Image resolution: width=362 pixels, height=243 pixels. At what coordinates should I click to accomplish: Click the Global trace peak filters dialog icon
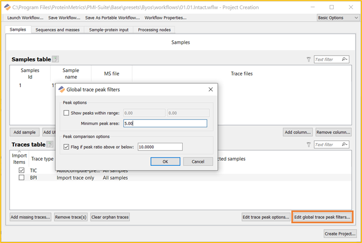pyautogui.click(x=61, y=89)
